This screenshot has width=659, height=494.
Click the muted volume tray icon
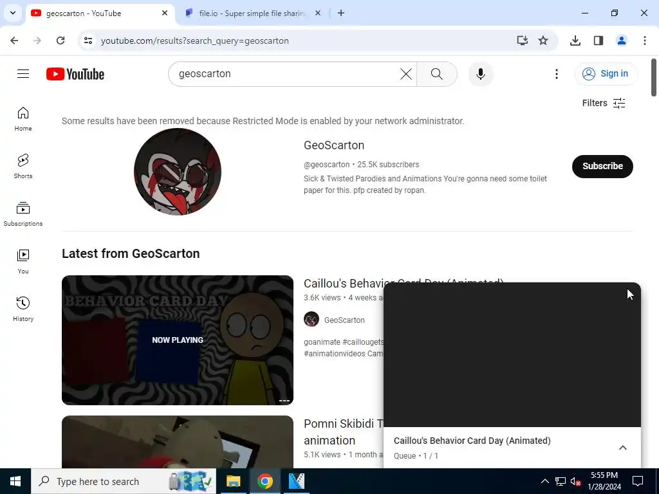[576, 481]
